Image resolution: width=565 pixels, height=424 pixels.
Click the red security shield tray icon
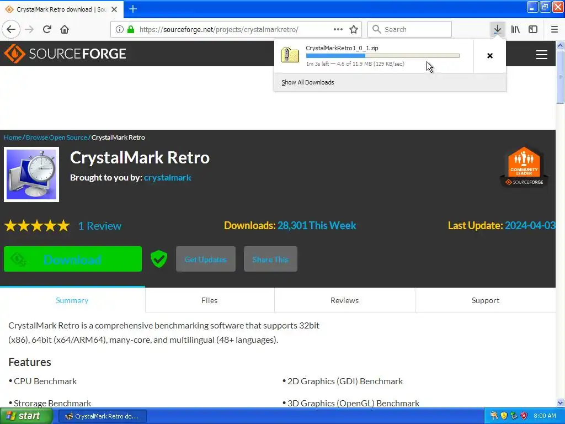coord(524,416)
